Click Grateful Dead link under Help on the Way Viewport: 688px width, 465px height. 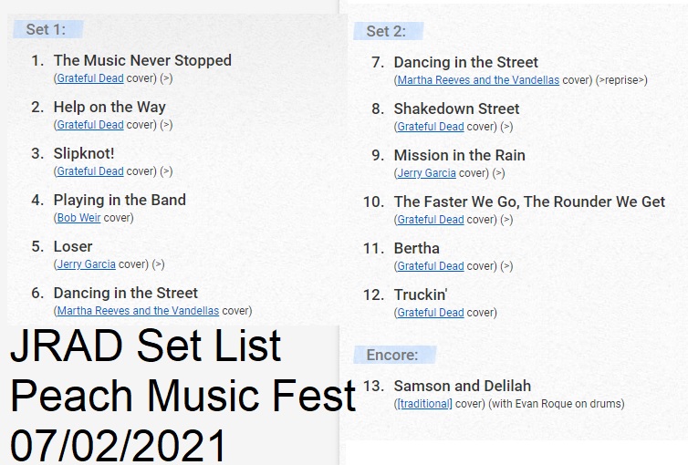(90, 125)
